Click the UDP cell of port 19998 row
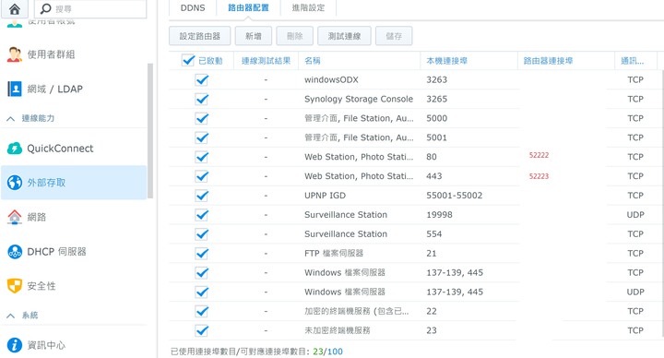The height and width of the screenshot is (358, 664). (x=635, y=215)
